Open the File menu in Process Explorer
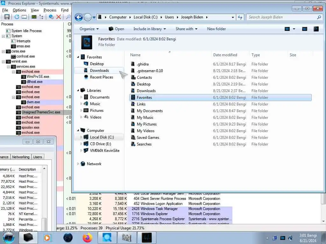 5,10
